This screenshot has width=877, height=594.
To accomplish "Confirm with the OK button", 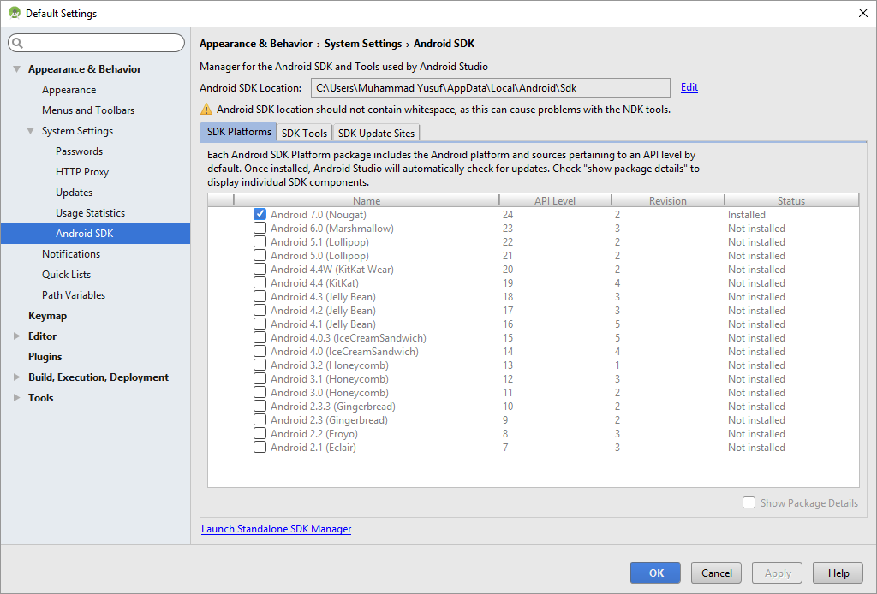I will 655,573.
